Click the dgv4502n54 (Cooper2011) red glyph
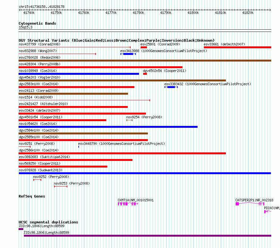This screenshot has width=280, height=248. pyautogui.click(x=145, y=74)
